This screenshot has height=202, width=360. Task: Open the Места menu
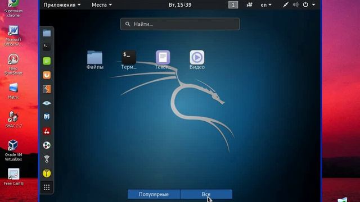[102, 5]
